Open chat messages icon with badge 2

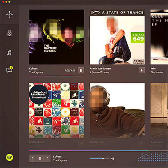(x=10, y=69)
